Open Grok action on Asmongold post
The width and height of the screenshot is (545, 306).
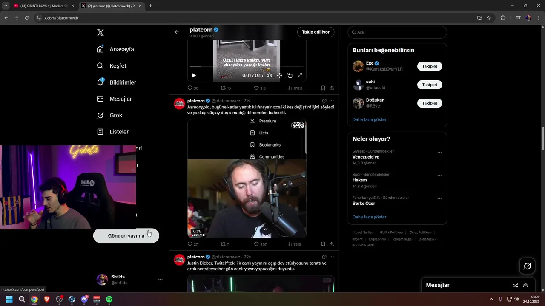click(x=324, y=101)
